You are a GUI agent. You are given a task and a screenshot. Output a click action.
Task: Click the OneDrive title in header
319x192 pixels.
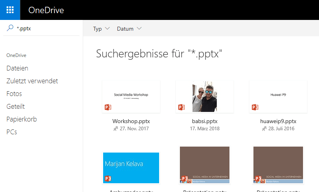click(x=46, y=10)
